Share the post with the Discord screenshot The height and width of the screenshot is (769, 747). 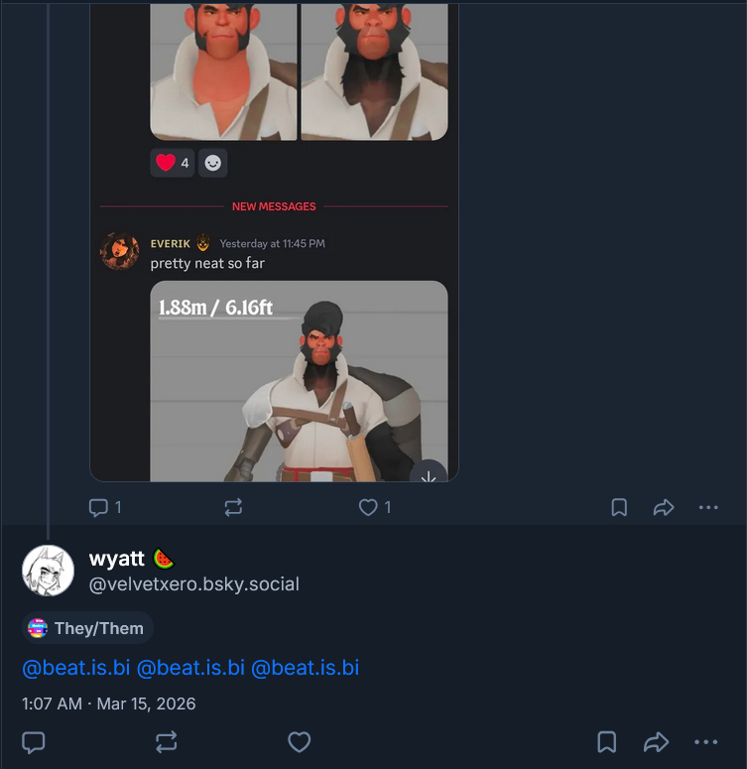click(664, 507)
